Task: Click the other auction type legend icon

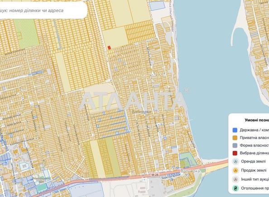Action: [235, 179]
